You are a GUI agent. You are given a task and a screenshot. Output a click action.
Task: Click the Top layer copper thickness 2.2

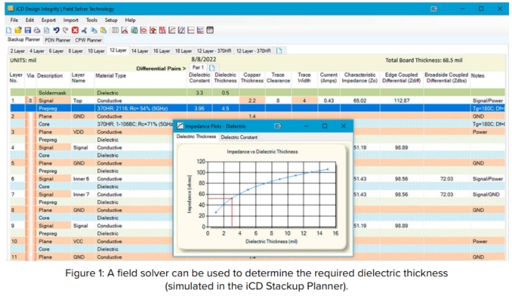pyautogui.click(x=252, y=101)
